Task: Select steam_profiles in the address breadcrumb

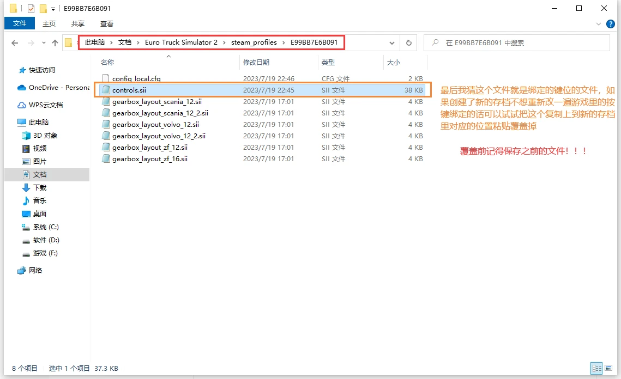Action: tap(254, 42)
